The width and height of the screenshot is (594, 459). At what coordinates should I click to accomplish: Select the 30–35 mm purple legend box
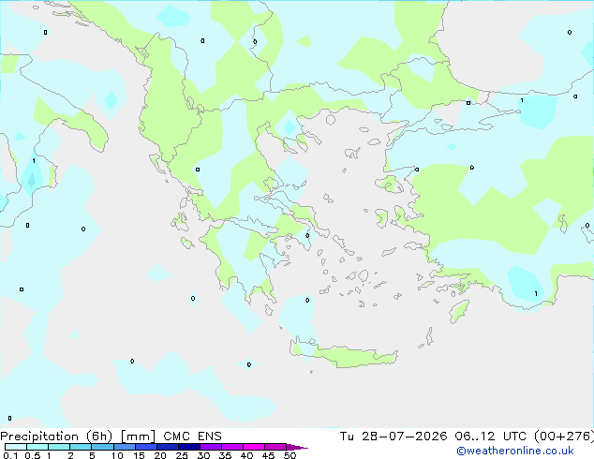[x=211, y=447]
